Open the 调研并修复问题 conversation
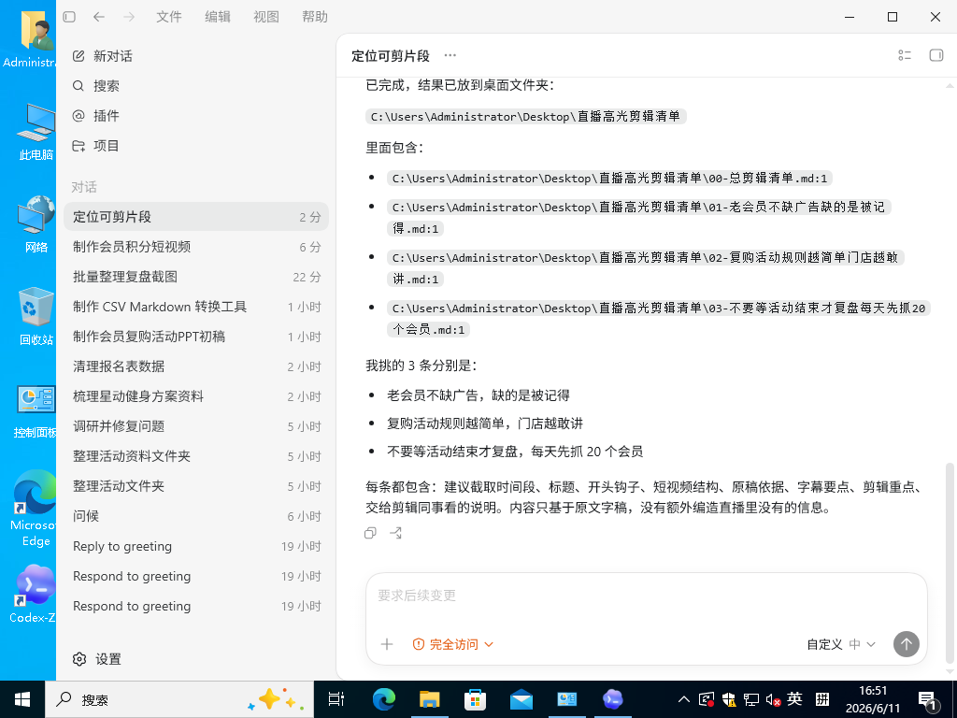Image resolution: width=957 pixels, height=718 pixels. (x=196, y=426)
